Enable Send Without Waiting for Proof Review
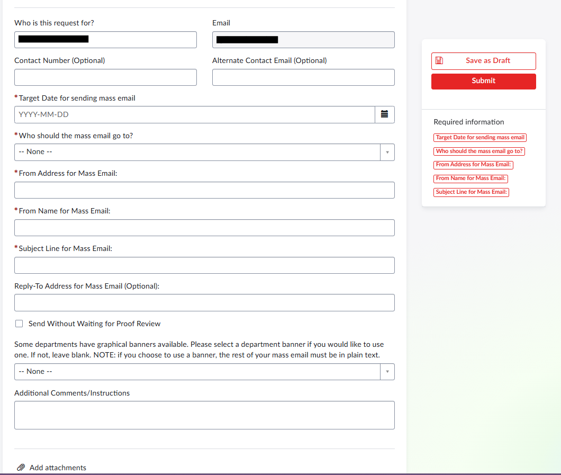The width and height of the screenshot is (561, 475). point(20,324)
